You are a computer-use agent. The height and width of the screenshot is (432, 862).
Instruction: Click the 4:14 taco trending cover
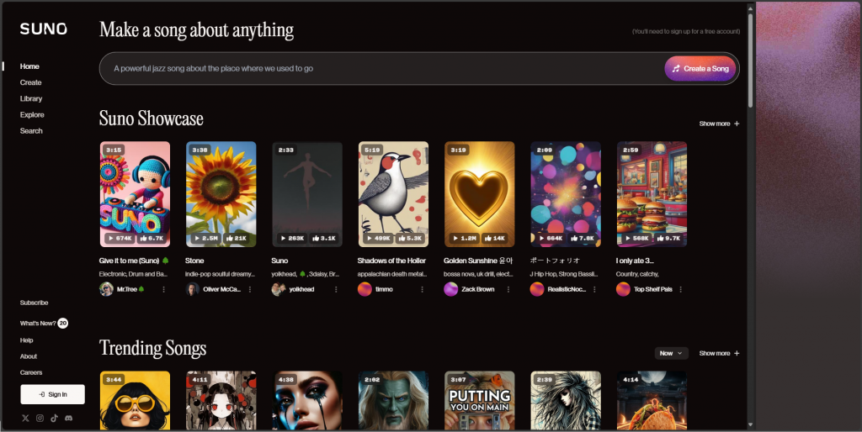click(652, 400)
